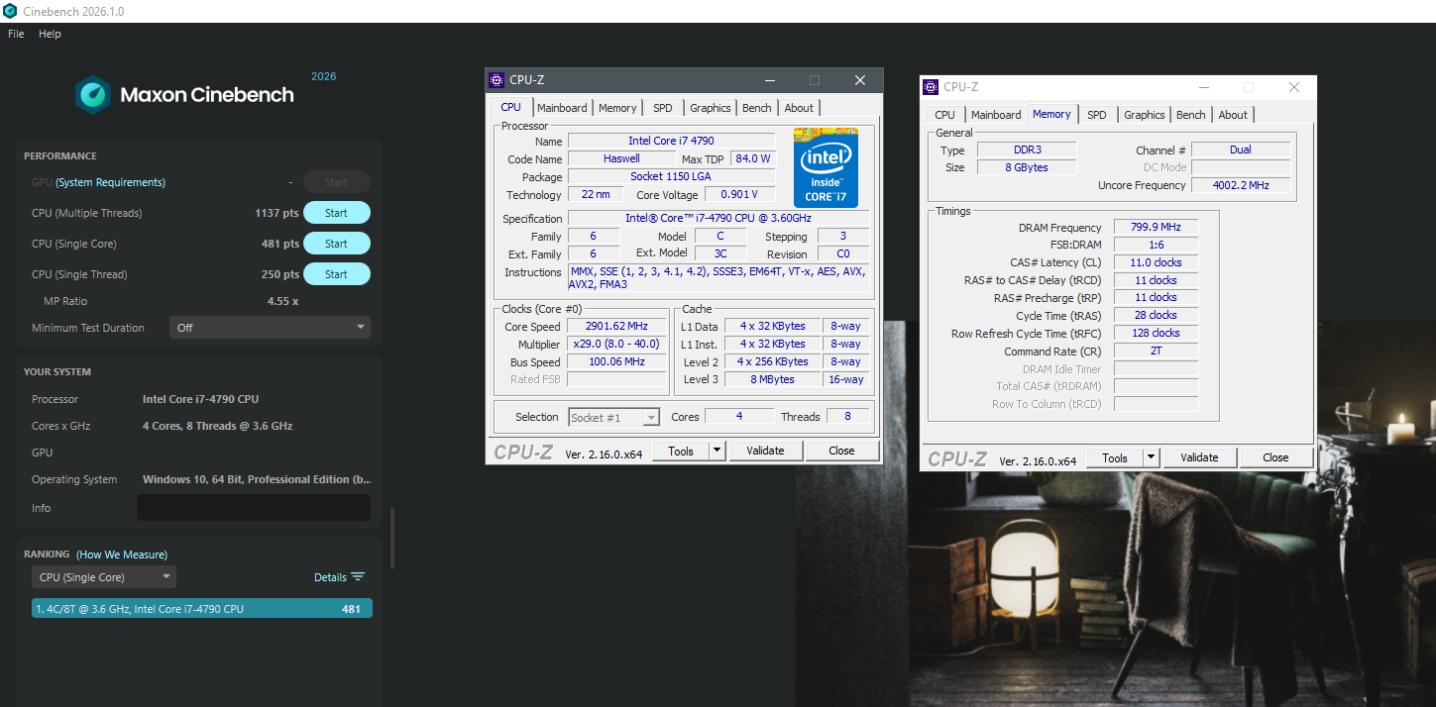1436x707 pixels.
Task: Switch to Bench tab in CPU-Z Memory window
Action: coord(1191,115)
